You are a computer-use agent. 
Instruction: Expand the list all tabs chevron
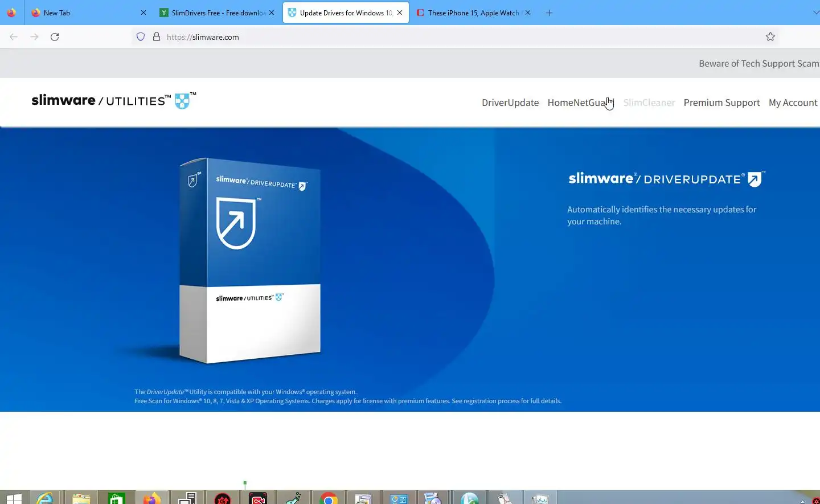[x=815, y=13]
